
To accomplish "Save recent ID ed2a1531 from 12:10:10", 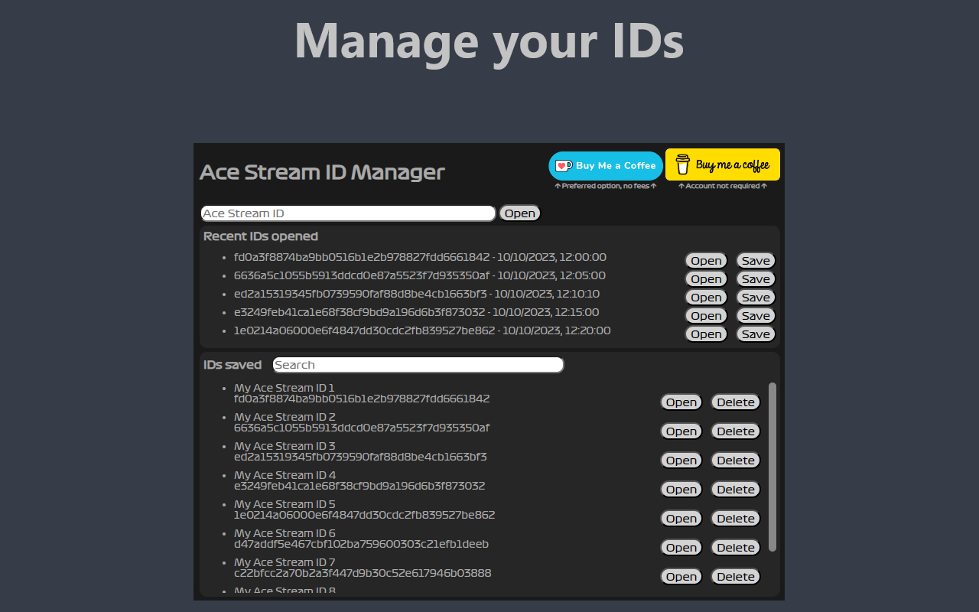I will [x=756, y=298].
